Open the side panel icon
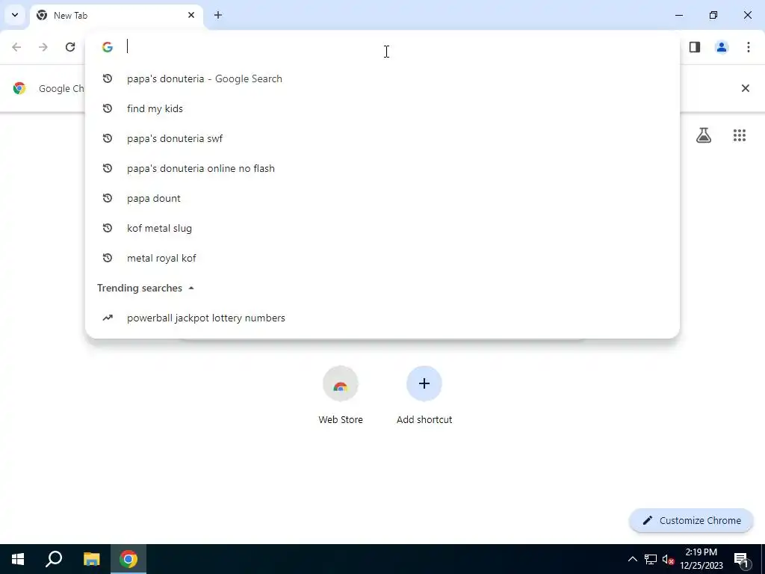Screen dimensions: 765x574 pos(695,47)
